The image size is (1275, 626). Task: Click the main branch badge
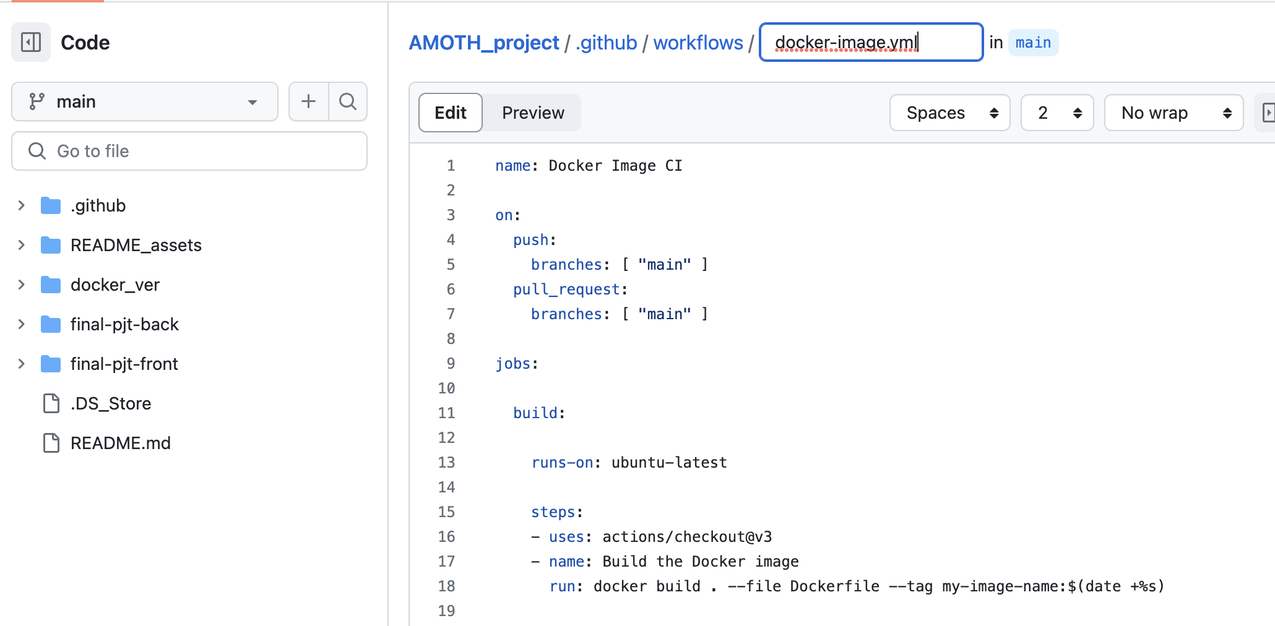point(1033,42)
